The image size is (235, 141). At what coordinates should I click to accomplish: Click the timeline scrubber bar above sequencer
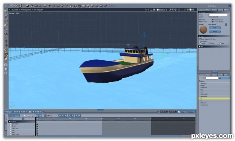(101, 112)
